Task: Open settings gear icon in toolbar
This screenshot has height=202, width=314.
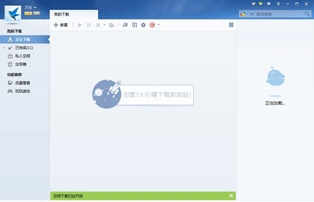Action: click(143, 25)
